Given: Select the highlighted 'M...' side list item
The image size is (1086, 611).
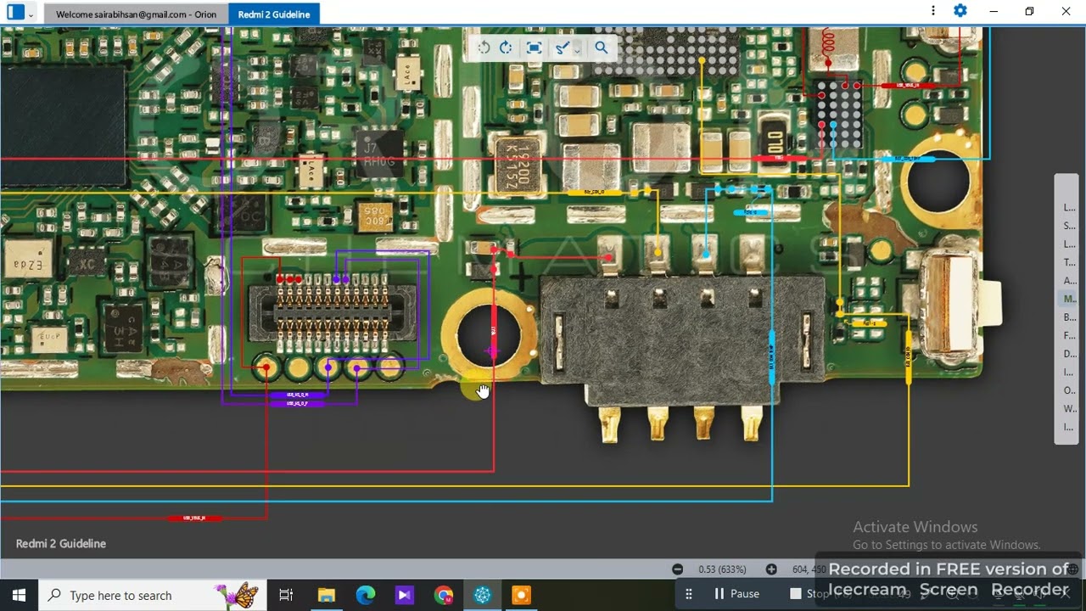Looking at the screenshot, I should point(1069,299).
